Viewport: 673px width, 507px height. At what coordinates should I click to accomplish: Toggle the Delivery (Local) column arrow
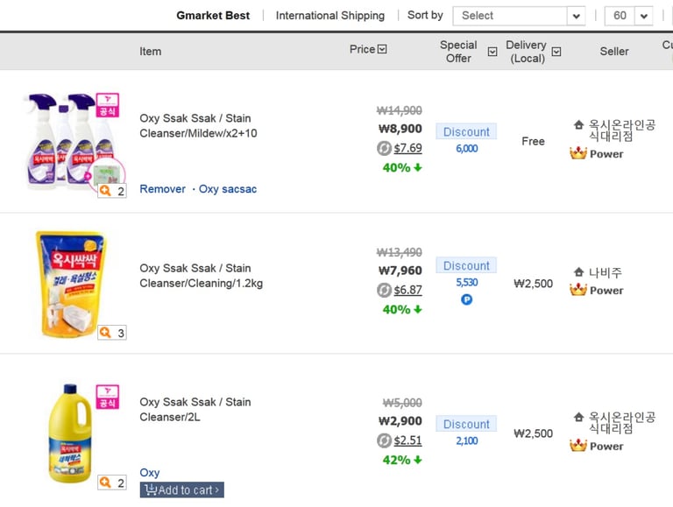556,52
